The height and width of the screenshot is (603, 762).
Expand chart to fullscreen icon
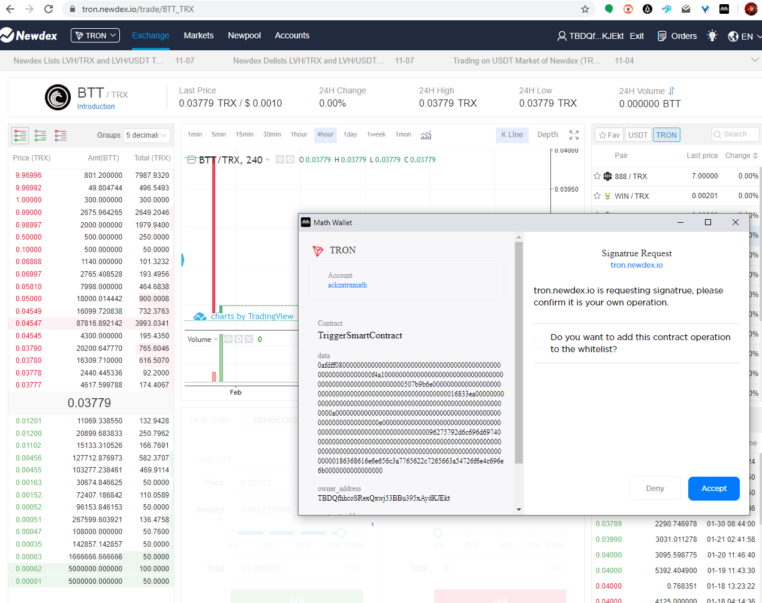[574, 135]
